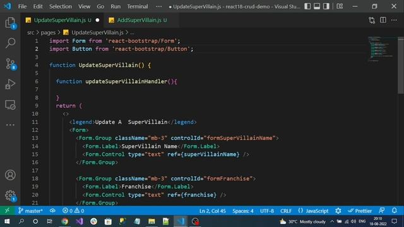Click the status bar gear icon beside JavaScript
The width and height of the screenshot is (404, 227).
coord(338,211)
